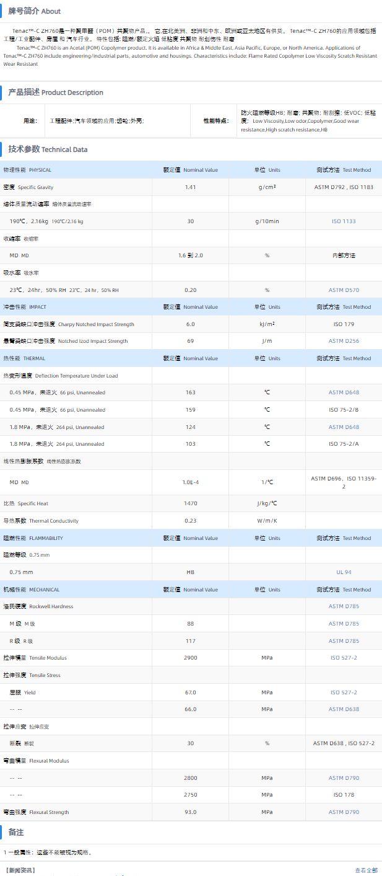Select the 产品描述 Product Description heading
The image size is (382, 876).
[56, 92]
